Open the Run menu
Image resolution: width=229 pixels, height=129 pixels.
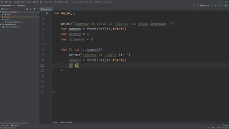pos(46,2)
